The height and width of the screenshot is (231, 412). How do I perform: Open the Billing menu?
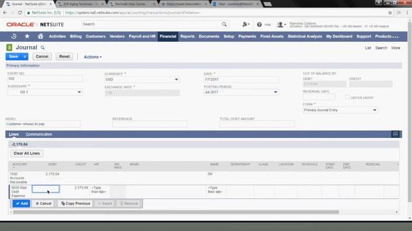click(x=76, y=37)
